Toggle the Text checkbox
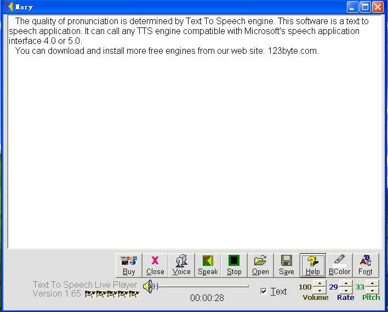 click(264, 291)
